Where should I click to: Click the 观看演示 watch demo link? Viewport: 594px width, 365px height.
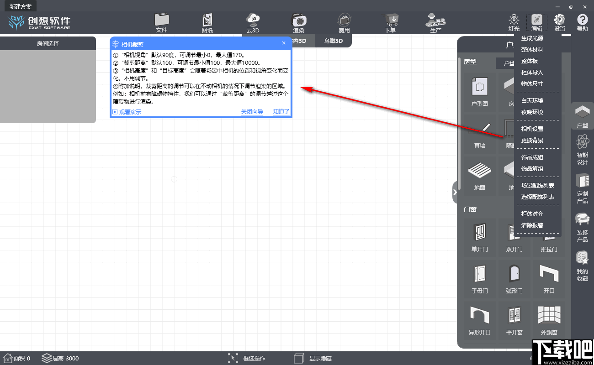pyautogui.click(x=127, y=112)
